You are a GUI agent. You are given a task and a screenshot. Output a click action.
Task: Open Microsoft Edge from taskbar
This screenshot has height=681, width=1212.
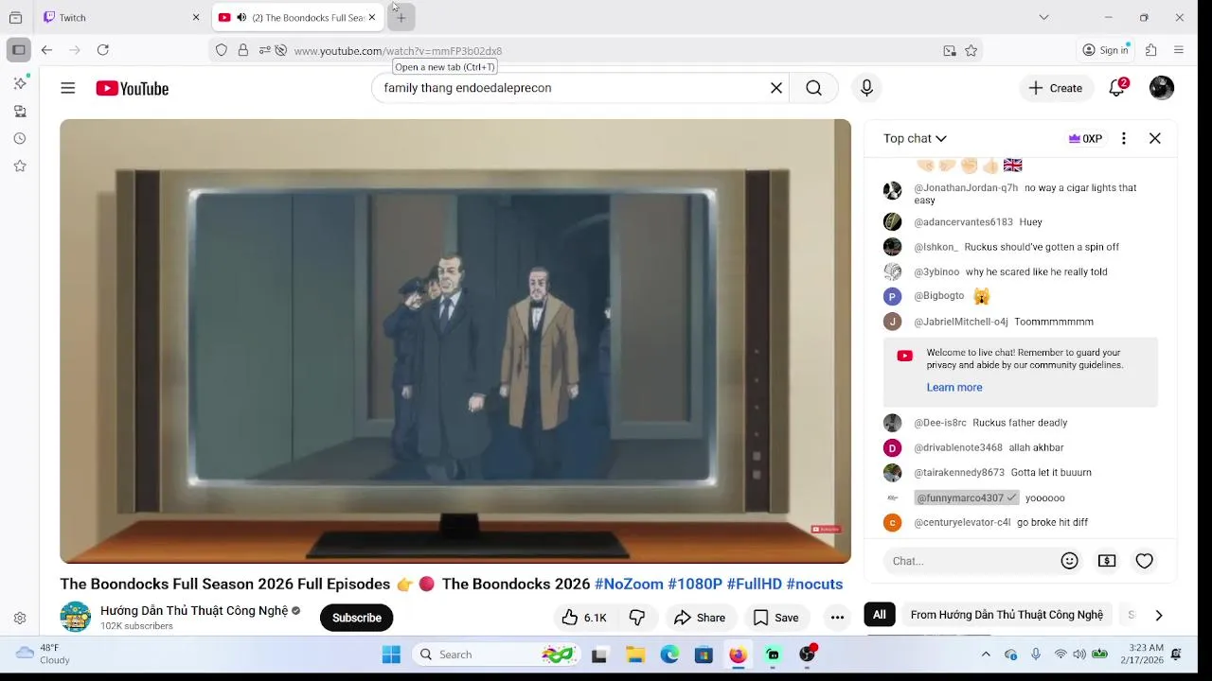tap(669, 655)
